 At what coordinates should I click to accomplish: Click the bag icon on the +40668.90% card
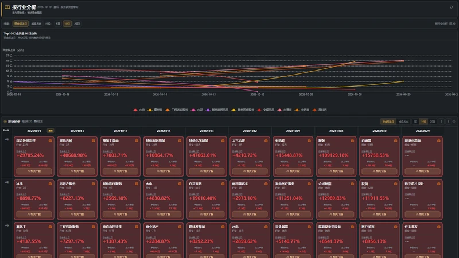(x=94, y=140)
